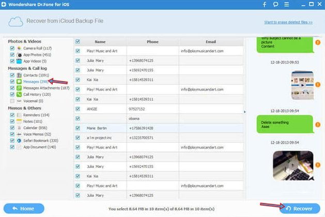Click the App Videos clapperboard icon
The image size is (325, 217).
tap(19, 61)
